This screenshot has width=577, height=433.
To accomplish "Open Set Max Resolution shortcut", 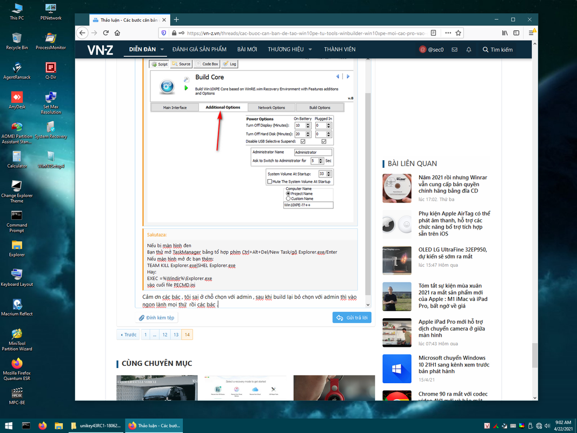I will 51,103.
